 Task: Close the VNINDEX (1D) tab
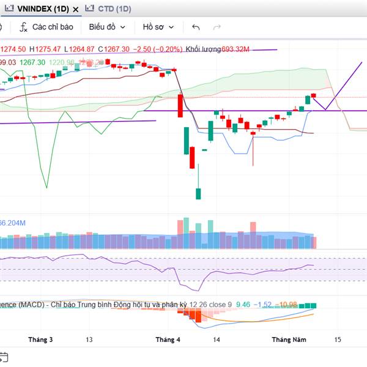click(x=75, y=10)
